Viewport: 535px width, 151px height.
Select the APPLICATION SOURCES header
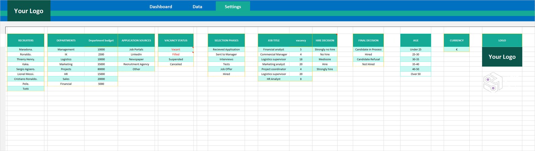tap(136, 40)
